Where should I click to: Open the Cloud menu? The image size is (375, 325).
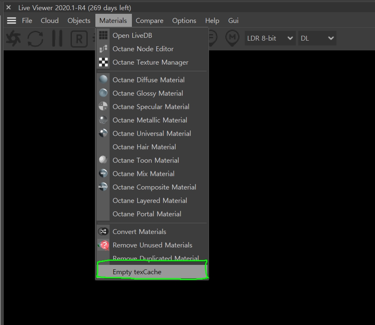point(50,21)
